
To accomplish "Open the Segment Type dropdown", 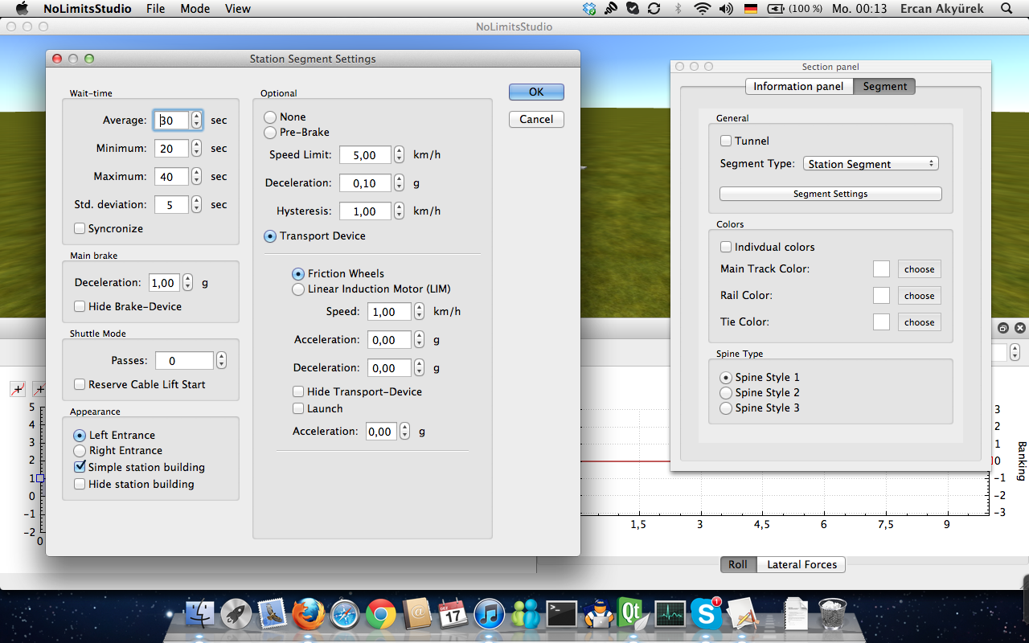I will point(871,164).
